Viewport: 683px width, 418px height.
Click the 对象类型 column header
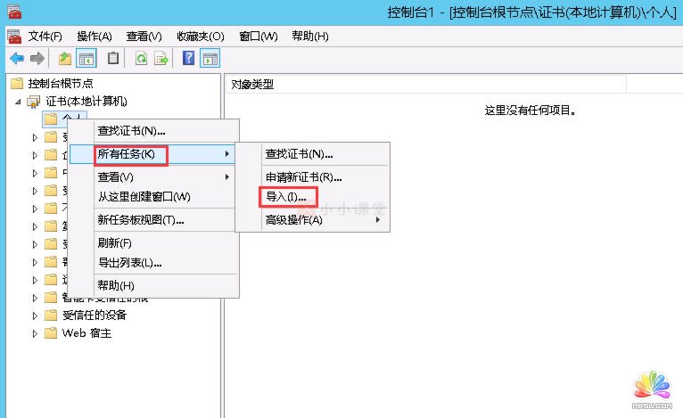click(x=252, y=84)
